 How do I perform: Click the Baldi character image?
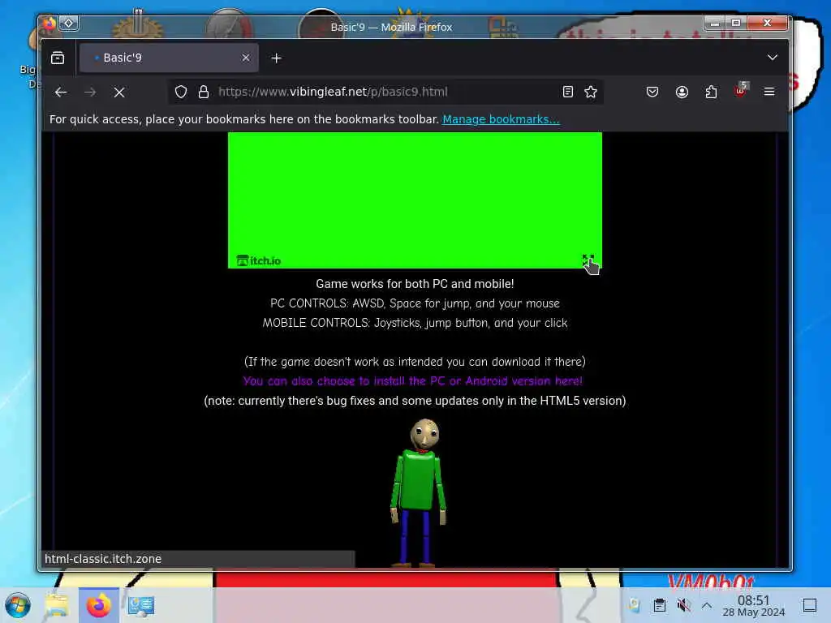419,492
